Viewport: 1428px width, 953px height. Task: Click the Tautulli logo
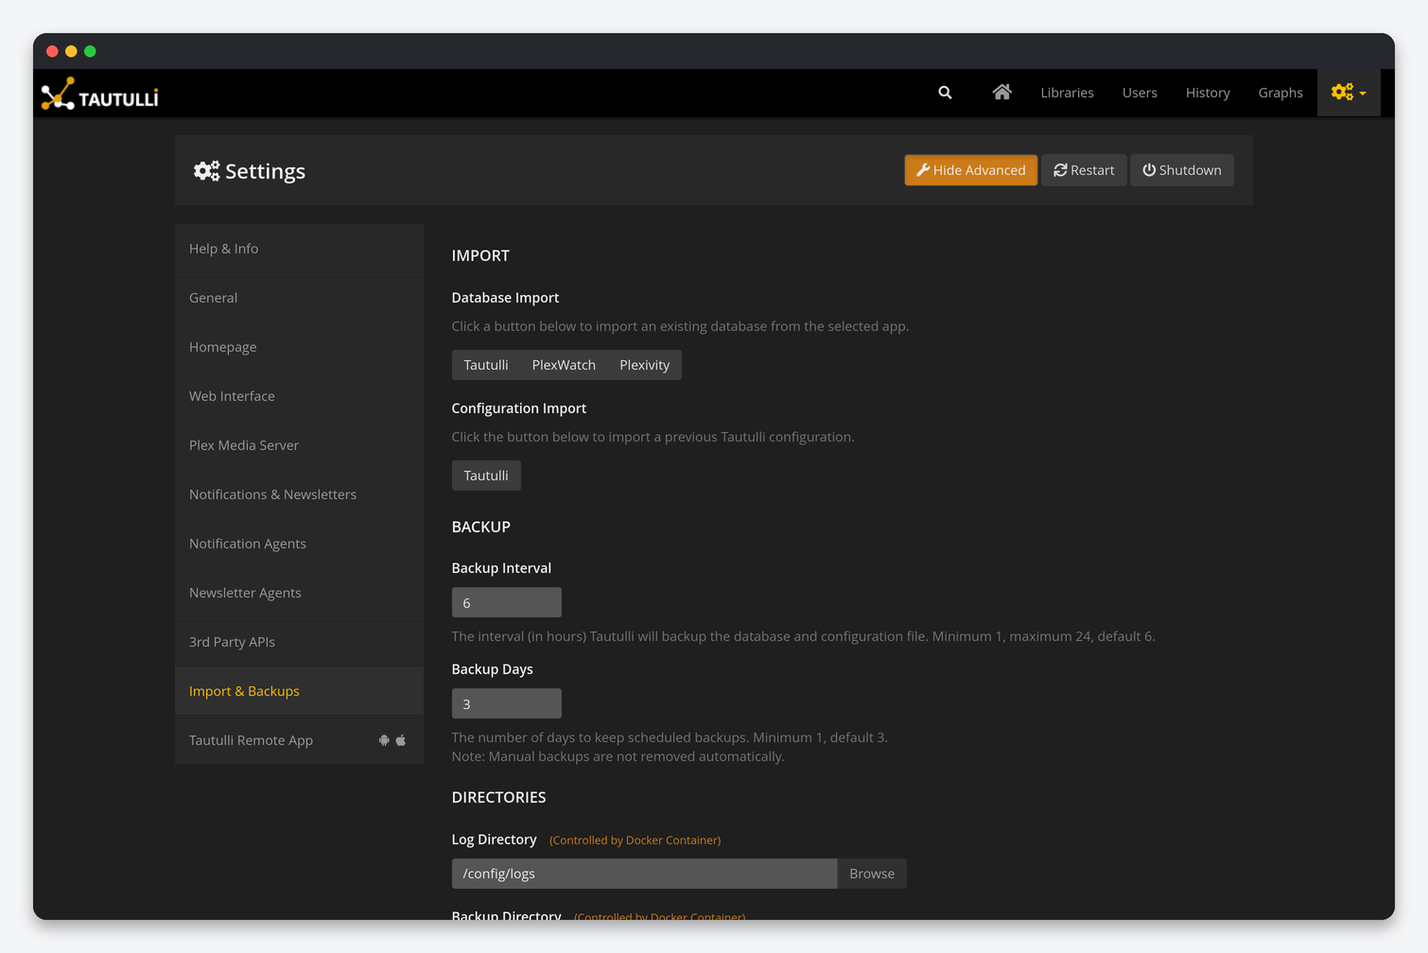point(100,94)
